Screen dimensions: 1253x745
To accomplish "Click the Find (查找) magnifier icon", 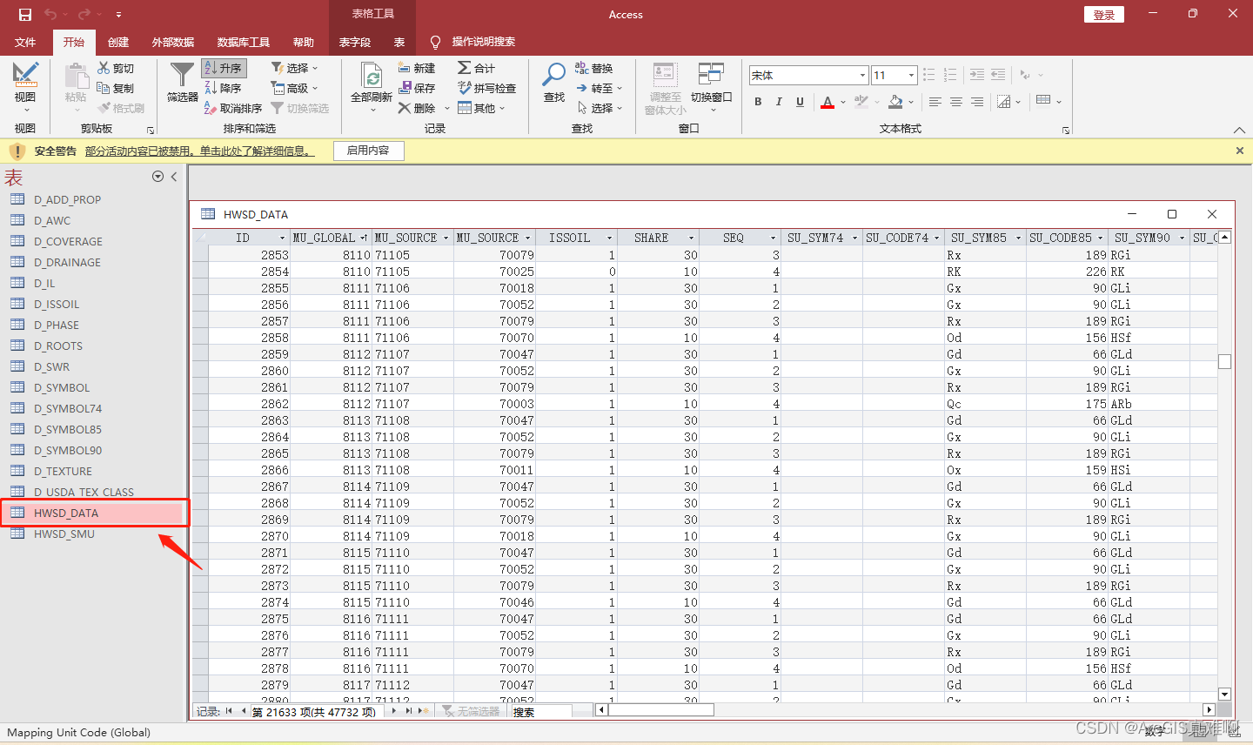I will tap(553, 76).
